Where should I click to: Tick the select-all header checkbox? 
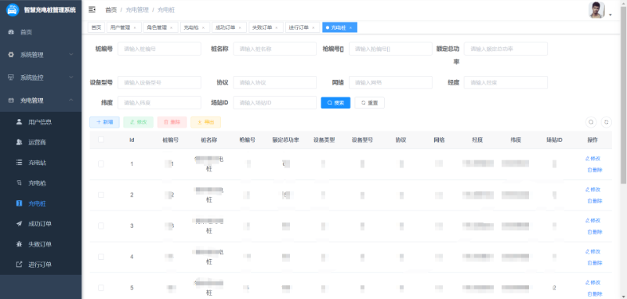click(x=101, y=140)
